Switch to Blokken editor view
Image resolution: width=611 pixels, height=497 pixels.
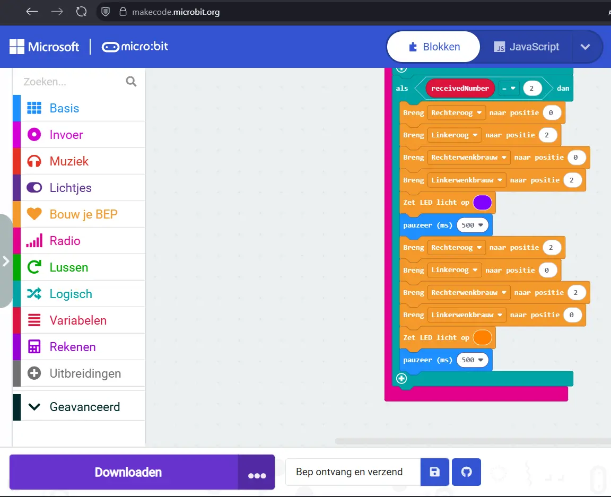[434, 47]
